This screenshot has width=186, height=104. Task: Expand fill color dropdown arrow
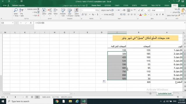(143, 15)
